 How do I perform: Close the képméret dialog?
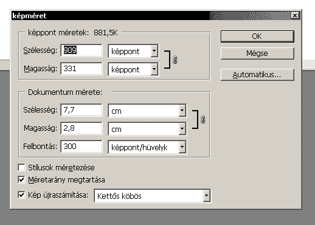295,16
